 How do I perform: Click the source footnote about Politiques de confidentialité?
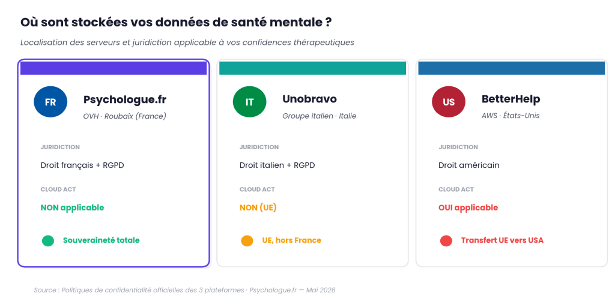184,291
